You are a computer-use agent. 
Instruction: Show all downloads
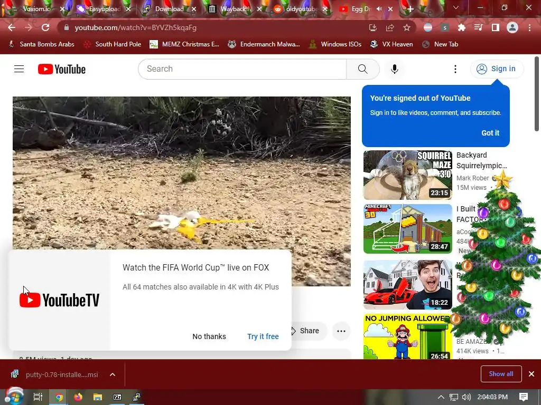click(501, 374)
